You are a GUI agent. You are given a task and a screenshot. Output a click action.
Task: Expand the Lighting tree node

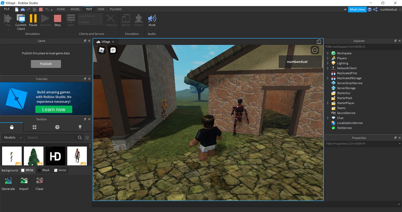[328, 63]
